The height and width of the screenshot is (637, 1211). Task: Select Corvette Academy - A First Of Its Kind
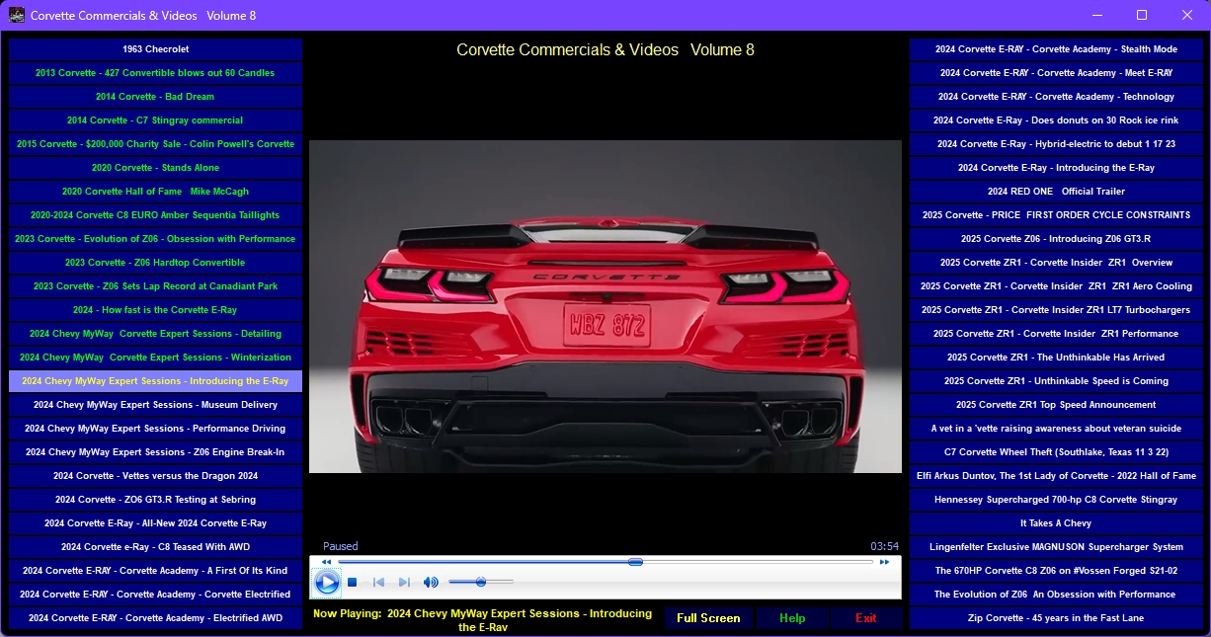click(x=155, y=570)
